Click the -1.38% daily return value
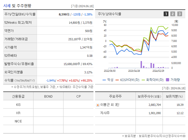188x140 pixels. (x=88, y=14)
